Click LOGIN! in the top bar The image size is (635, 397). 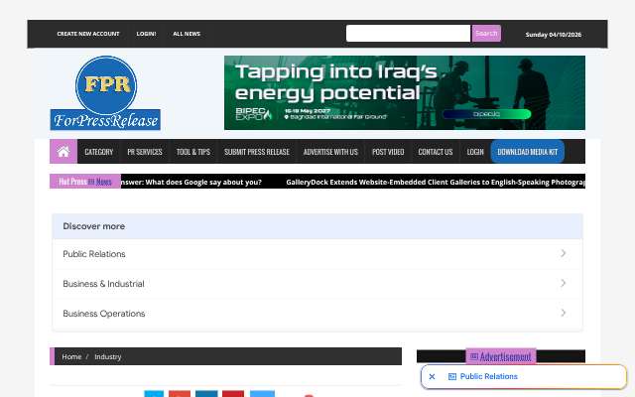[146, 34]
